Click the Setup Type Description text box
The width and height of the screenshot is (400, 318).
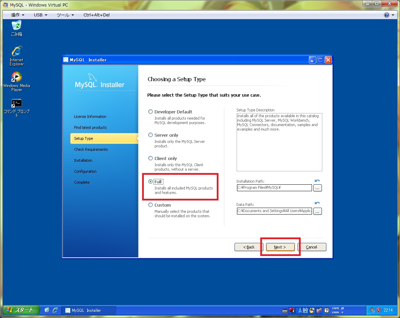279,142
